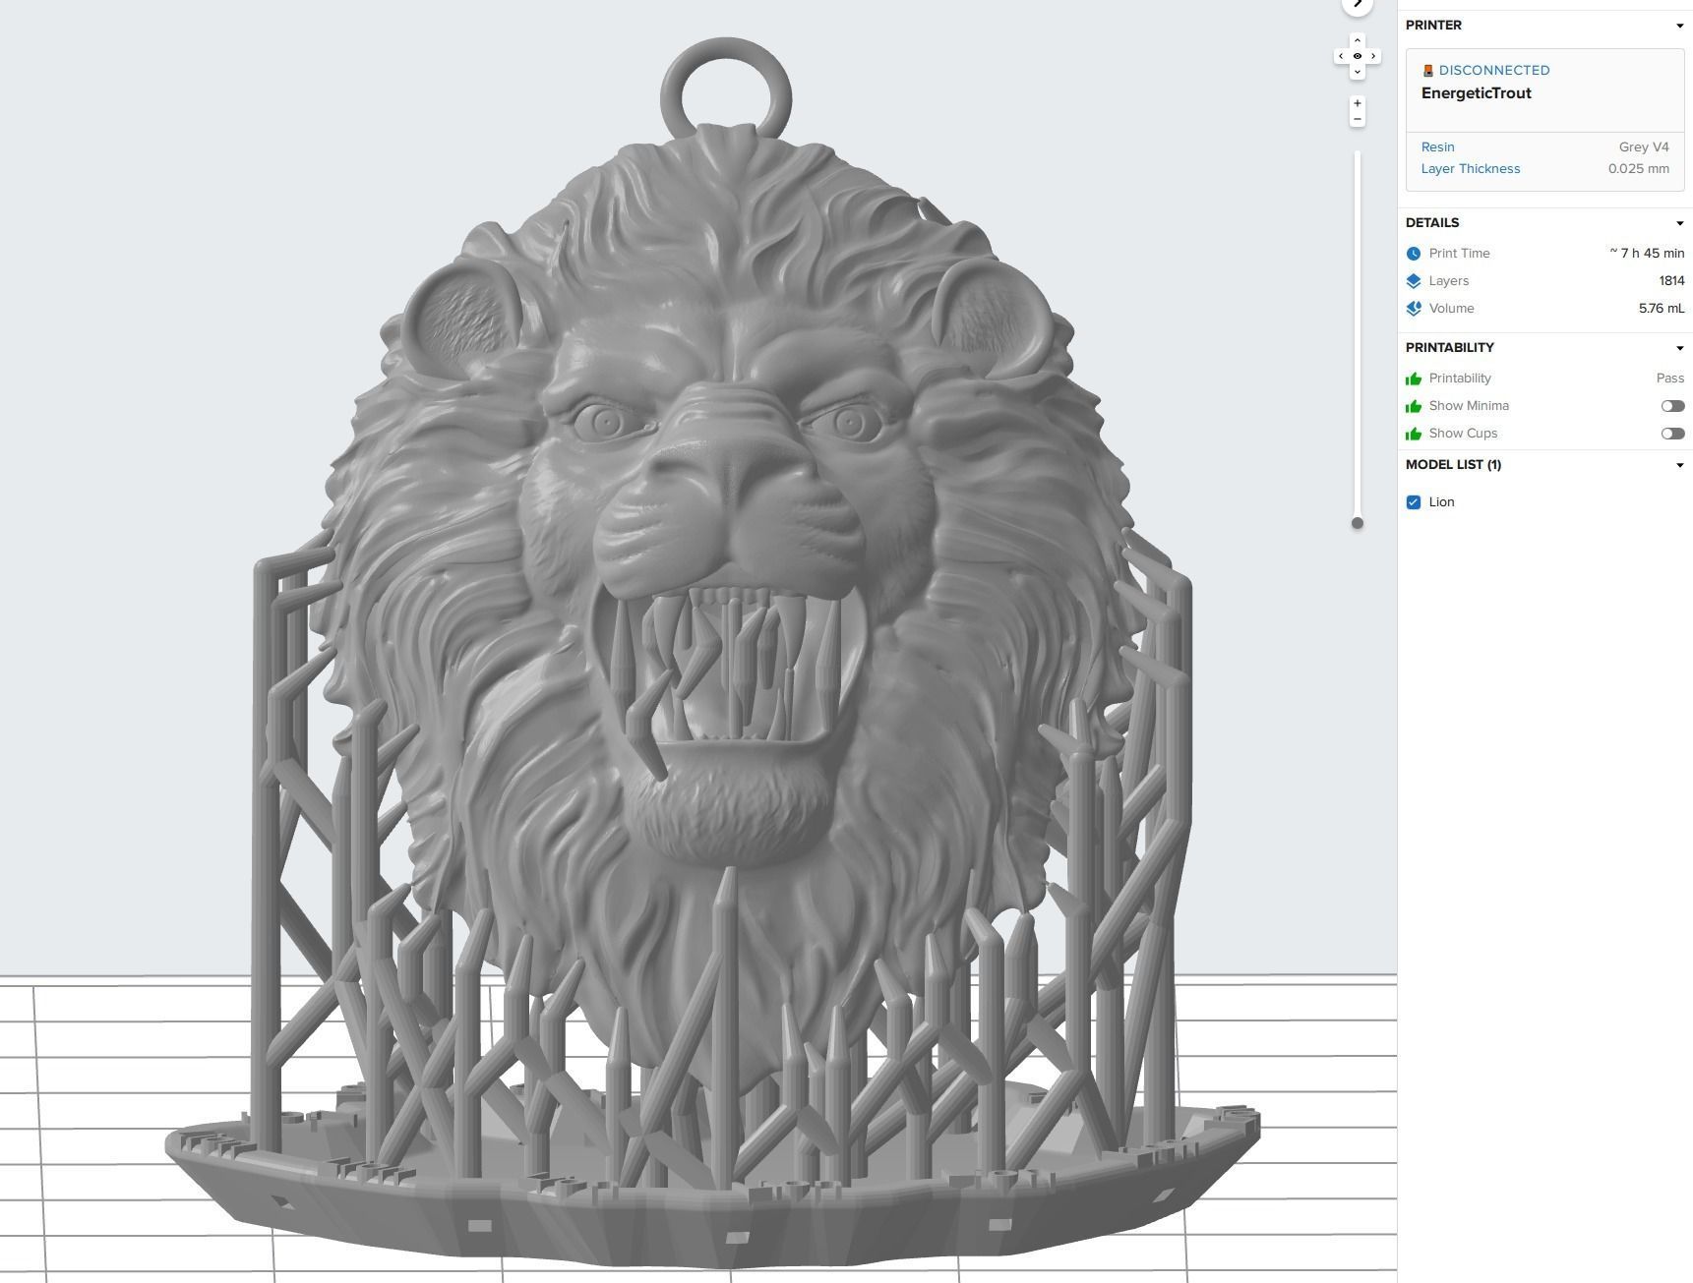Viewport: 1693px width, 1283px height.
Task: Click the DETAILS section header
Action: (x=1431, y=223)
